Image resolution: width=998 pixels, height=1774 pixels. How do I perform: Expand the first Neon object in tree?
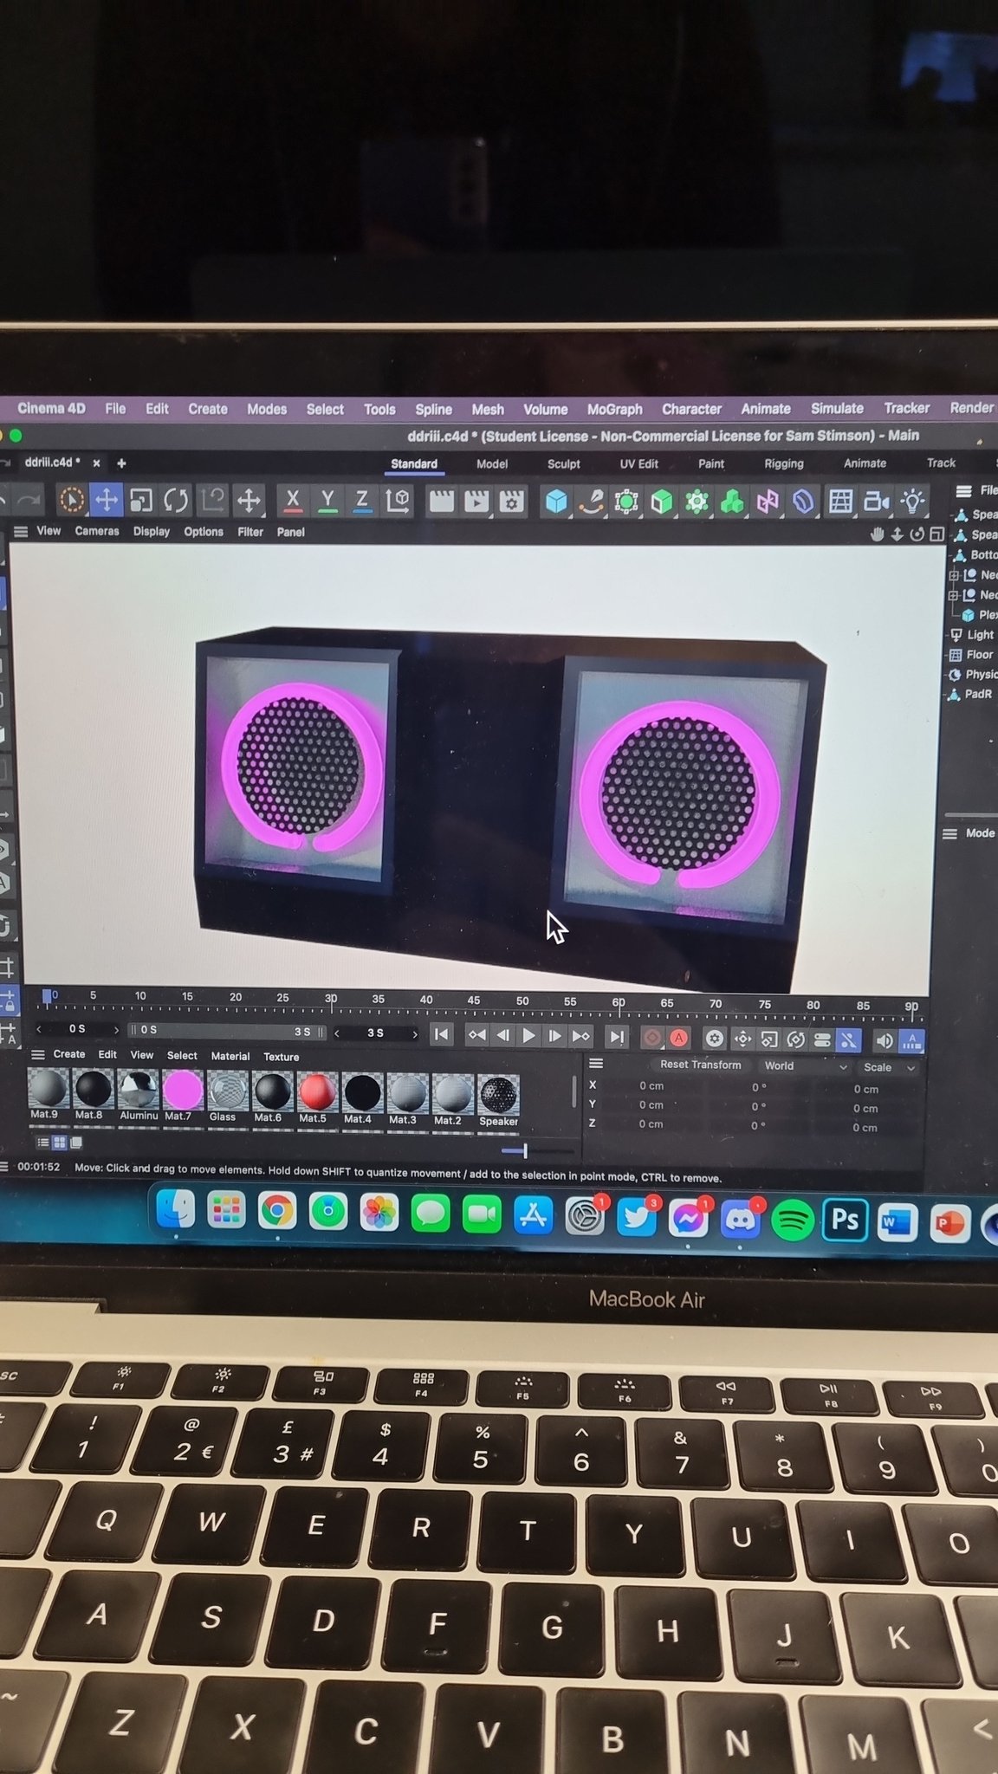[953, 575]
